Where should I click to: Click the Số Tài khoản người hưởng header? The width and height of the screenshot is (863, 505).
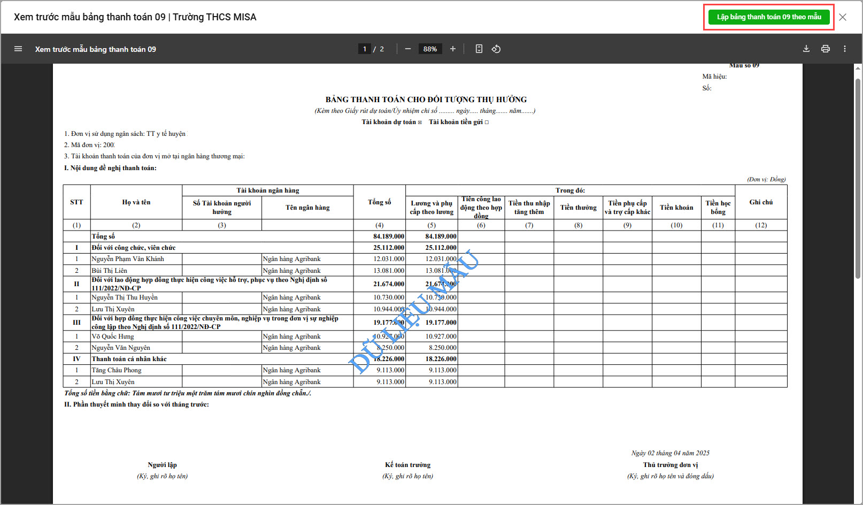222,208
